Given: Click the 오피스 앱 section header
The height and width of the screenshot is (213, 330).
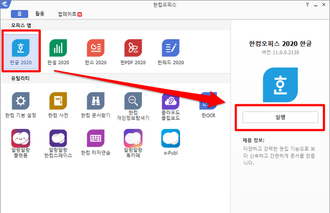Looking at the screenshot, I should (x=21, y=25).
